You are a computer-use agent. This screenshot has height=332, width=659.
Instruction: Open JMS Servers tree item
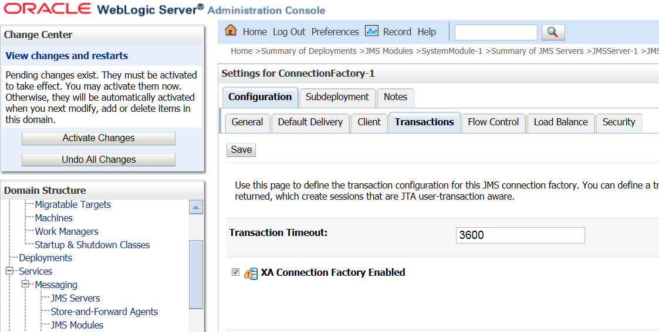tap(75, 298)
